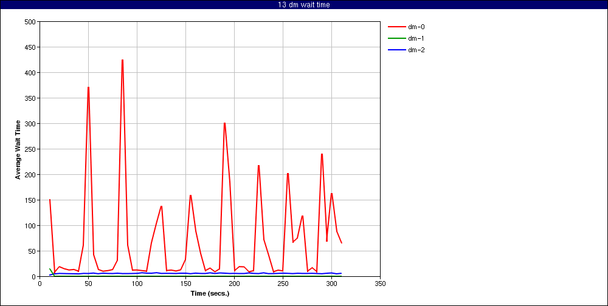Click the green dm-1 legend line swatch
The height and width of the screenshot is (306, 608).
(x=396, y=38)
